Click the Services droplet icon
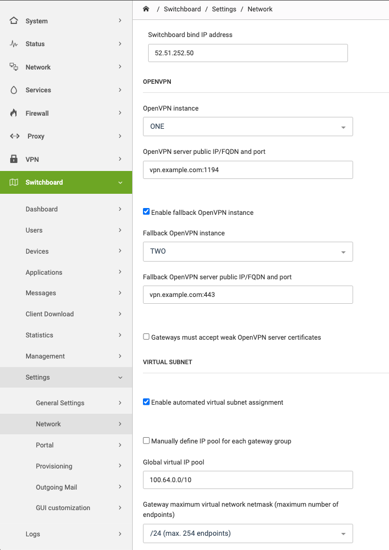389x550 pixels. [14, 90]
